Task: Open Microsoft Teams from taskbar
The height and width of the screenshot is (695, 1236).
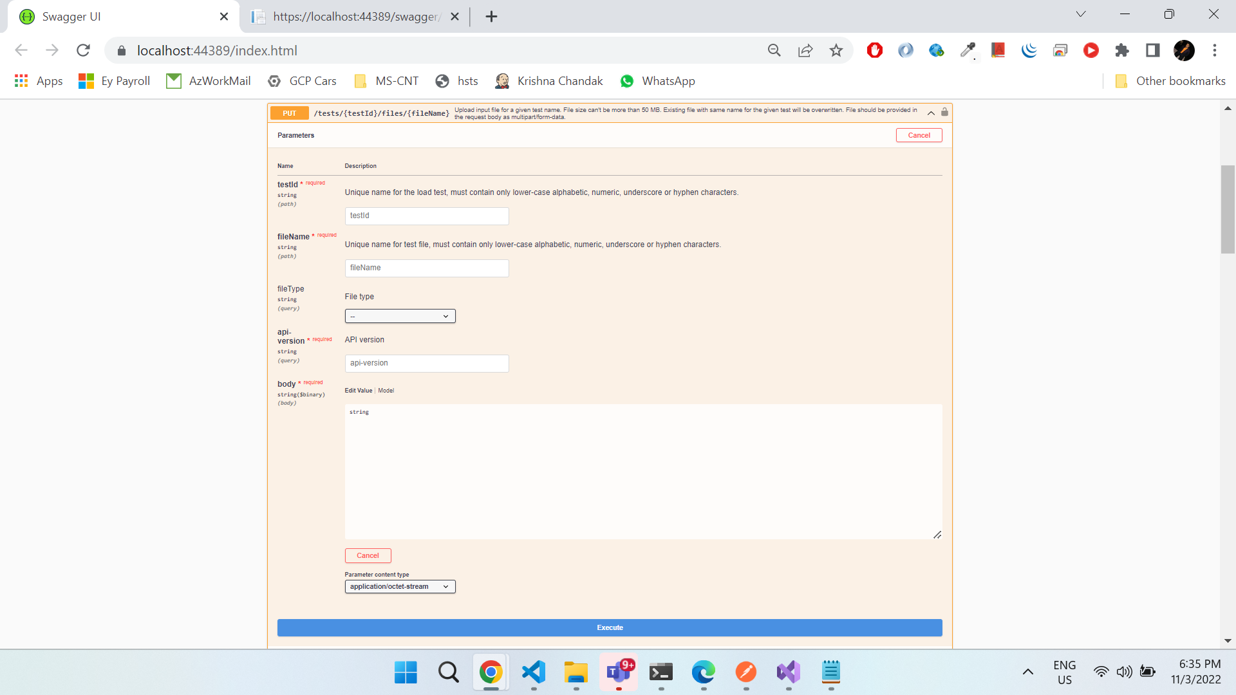Action: pos(619,672)
